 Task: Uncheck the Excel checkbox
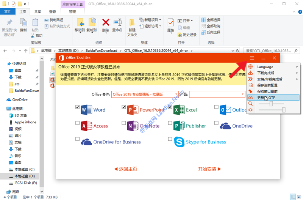tap(170, 107)
